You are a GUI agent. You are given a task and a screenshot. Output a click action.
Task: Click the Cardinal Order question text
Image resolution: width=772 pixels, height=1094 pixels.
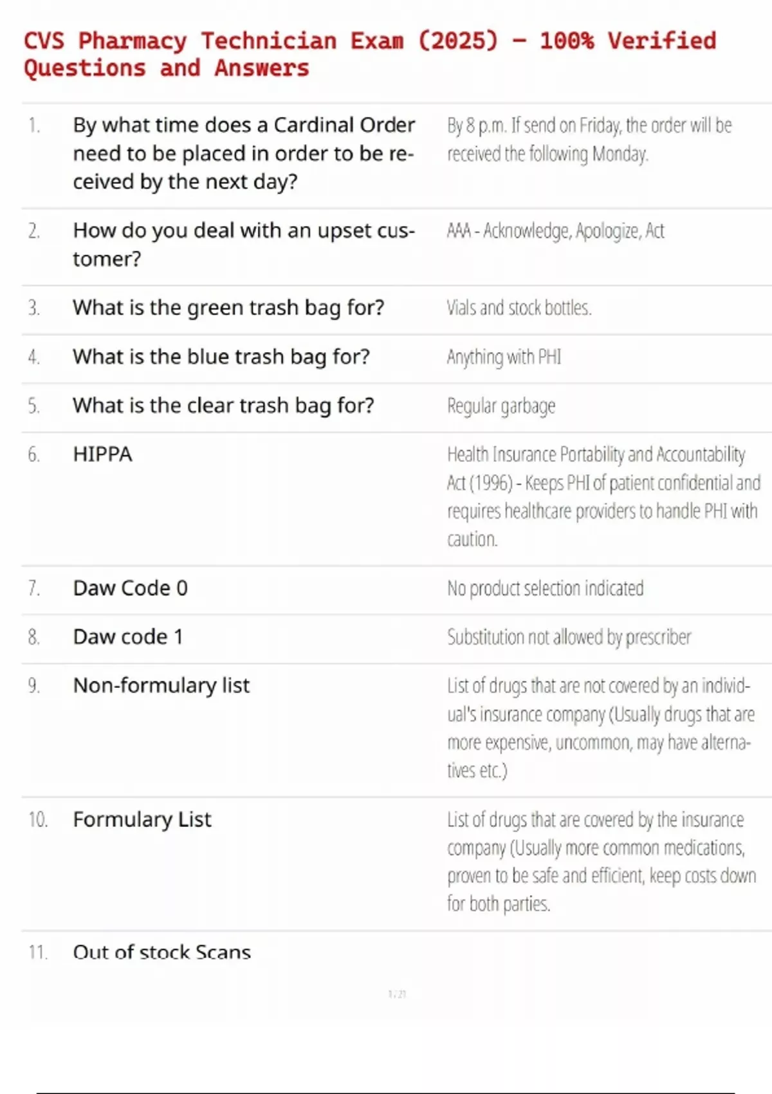click(244, 153)
